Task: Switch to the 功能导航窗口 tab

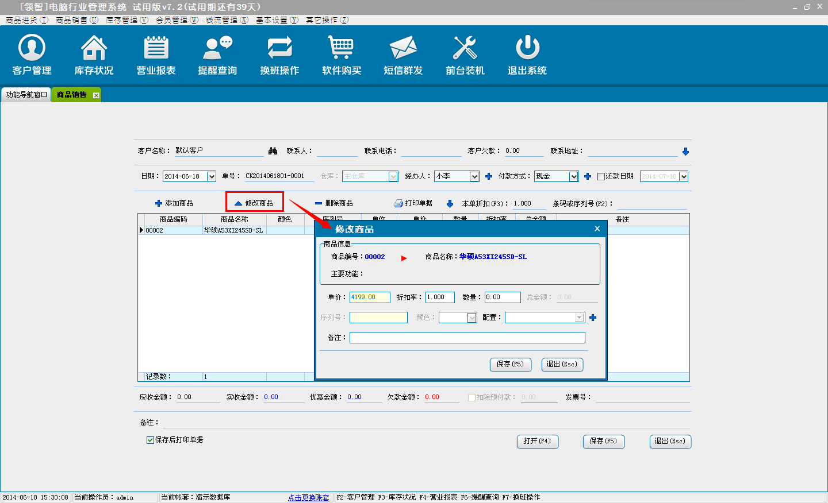Action: (26, 95)
